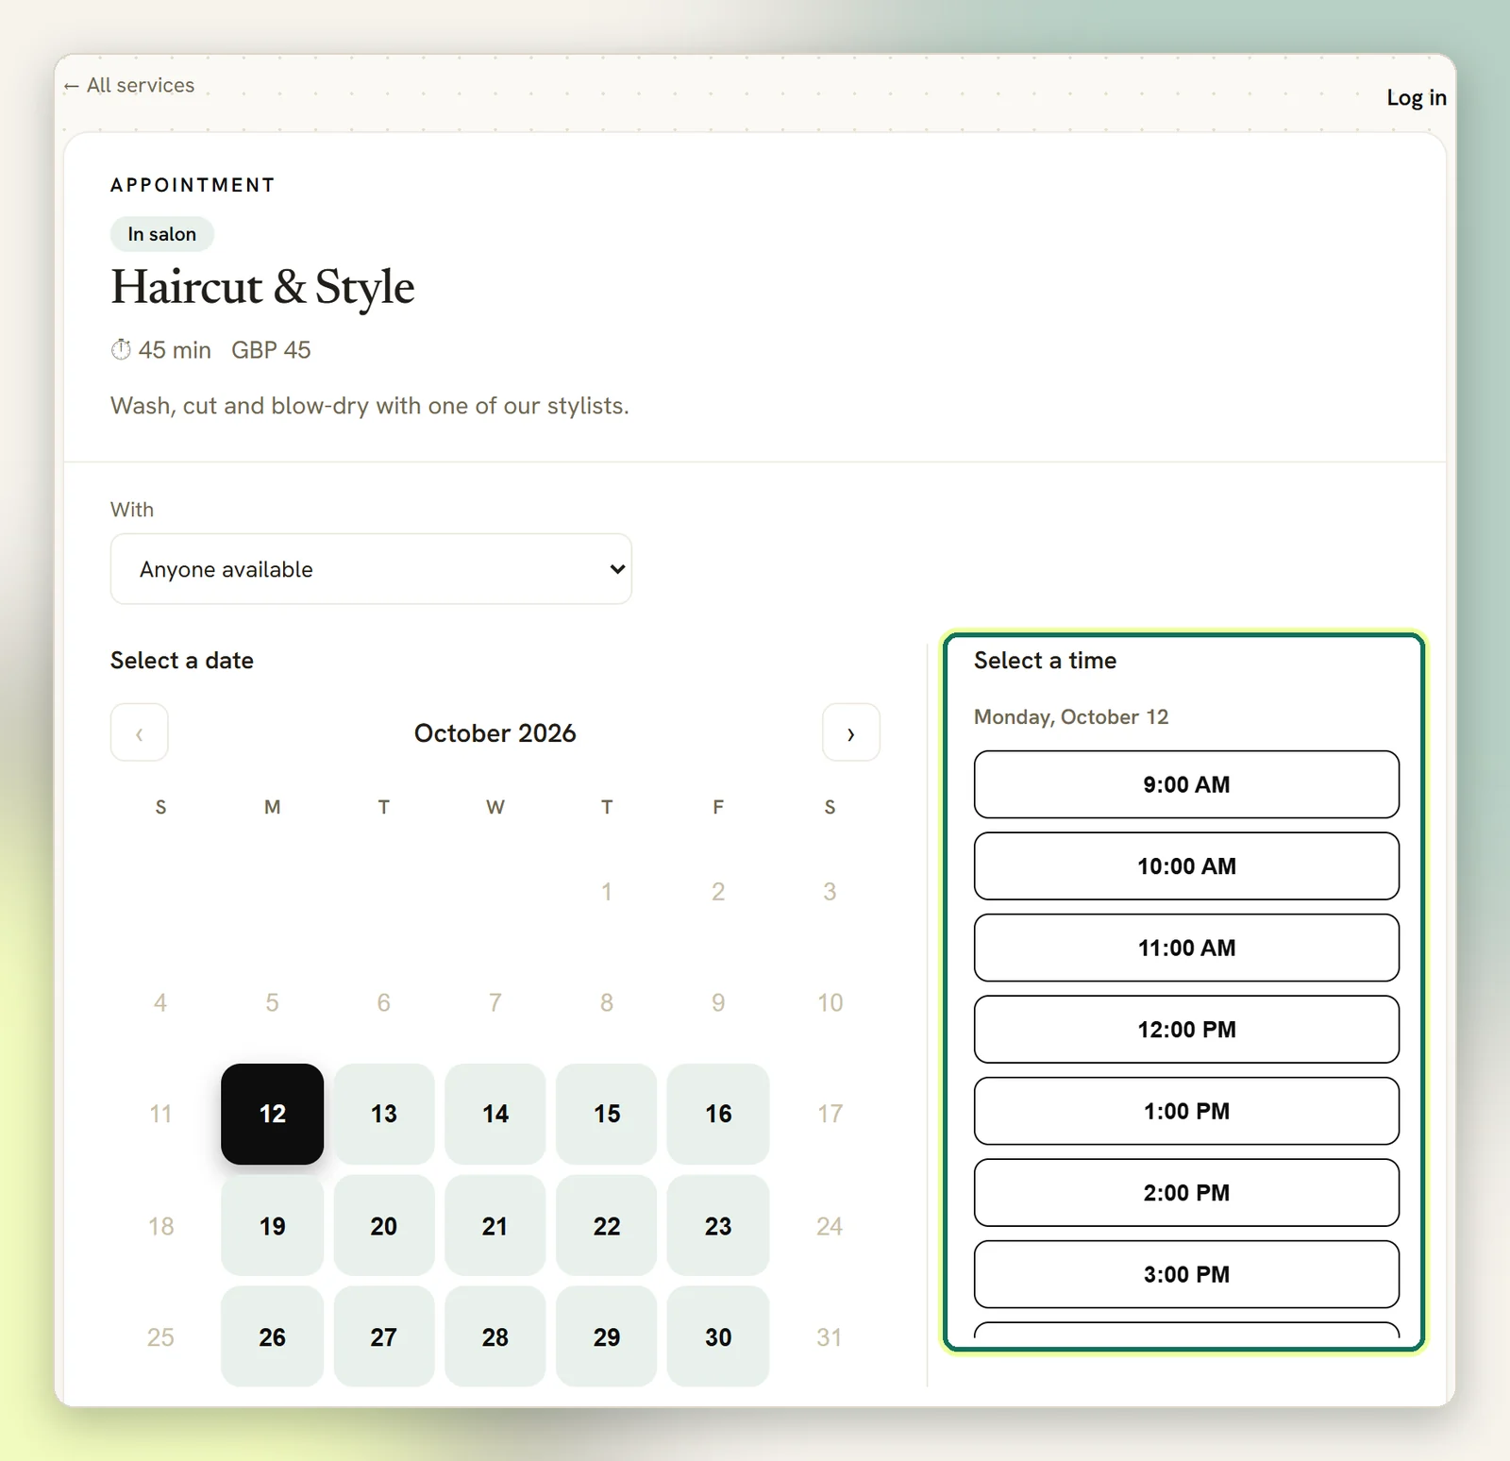The height and width of the screenshot is (1461, 1510).
Task: Go back via 'All services' link
Action: tap(129, 85)
